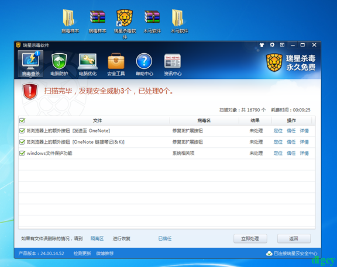
Task: Open the 安全工具 toolbox section
Action: click(116, 64)
